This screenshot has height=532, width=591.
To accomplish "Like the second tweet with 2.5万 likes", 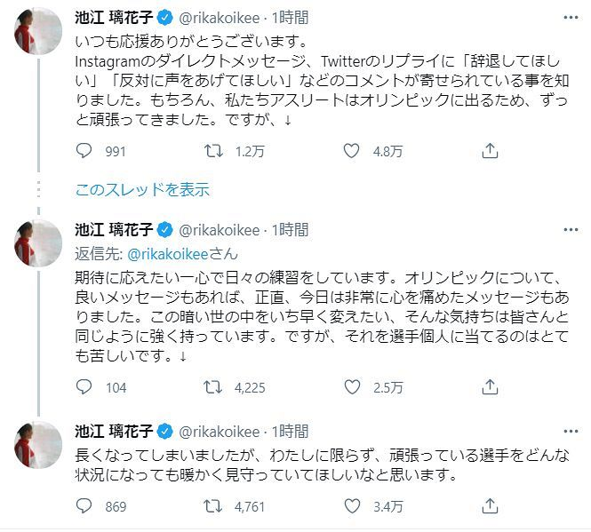I will pyautogui.click(x=353, y=387).
